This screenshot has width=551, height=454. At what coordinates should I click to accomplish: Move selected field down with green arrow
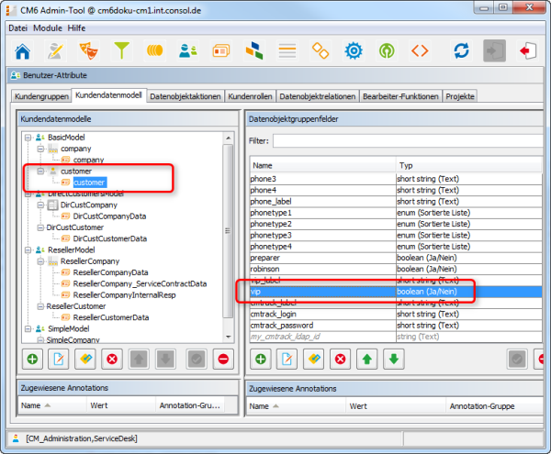[x=393, y=360]
